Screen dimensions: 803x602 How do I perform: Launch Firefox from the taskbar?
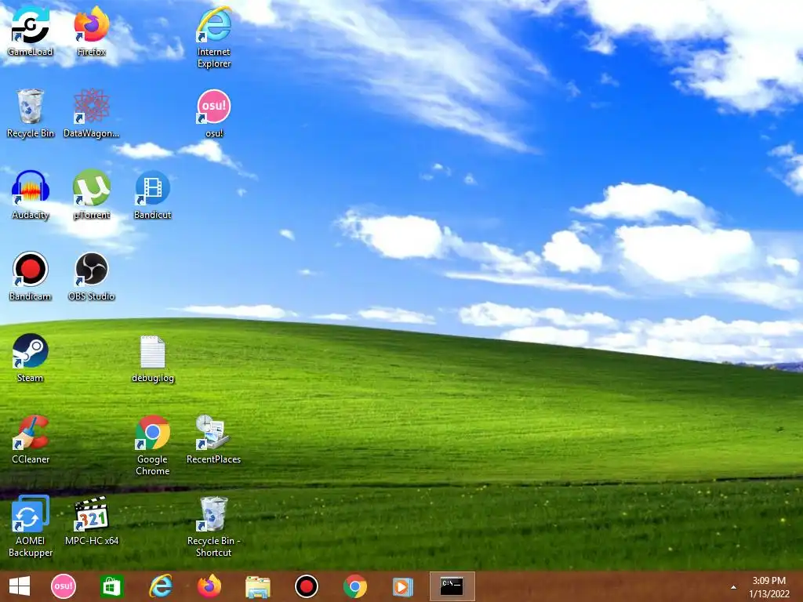[209, 586]
